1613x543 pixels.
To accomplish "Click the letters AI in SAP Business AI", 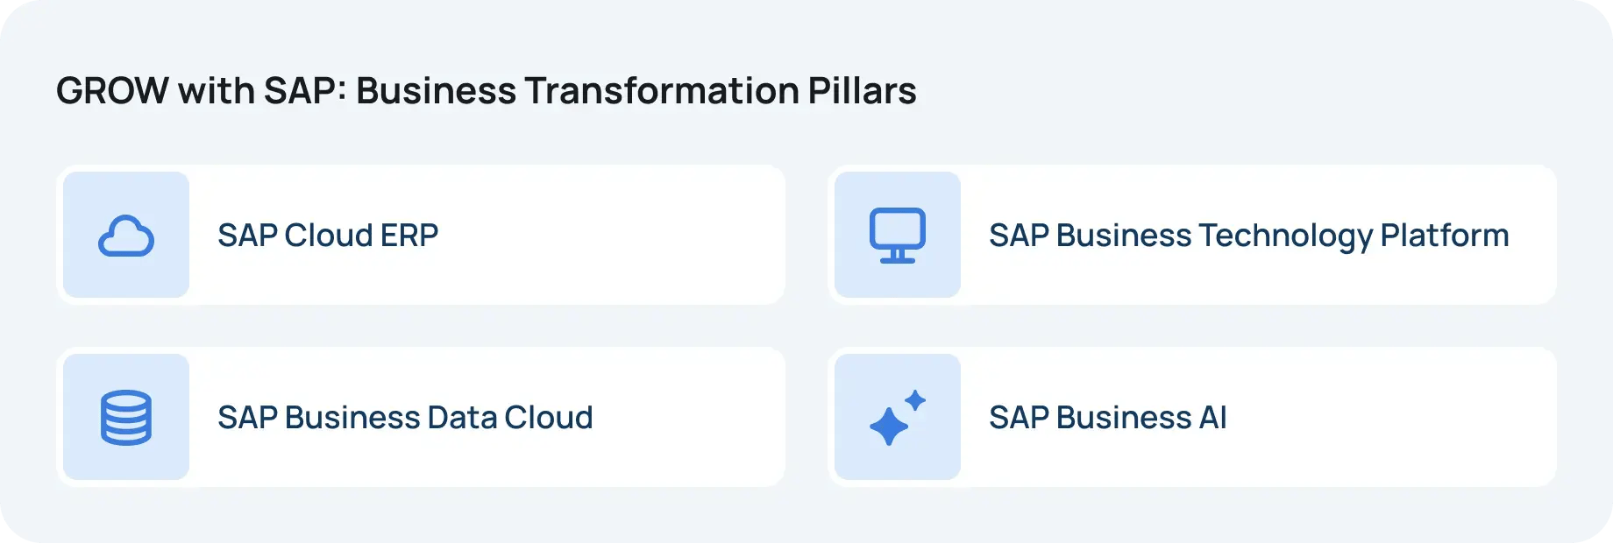I will (1213, 418).
